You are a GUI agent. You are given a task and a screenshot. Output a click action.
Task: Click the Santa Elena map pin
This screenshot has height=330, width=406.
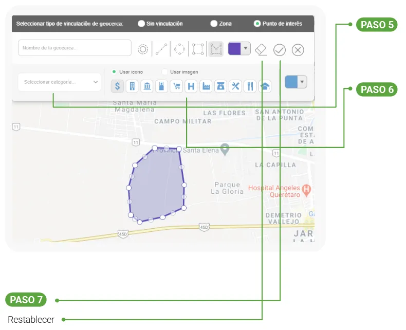[x=225, y=150]
